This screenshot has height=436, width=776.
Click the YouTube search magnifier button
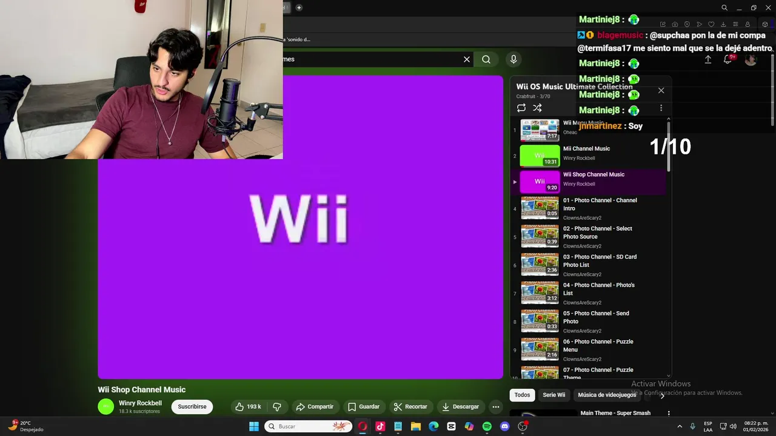click(x=486, y=59)
